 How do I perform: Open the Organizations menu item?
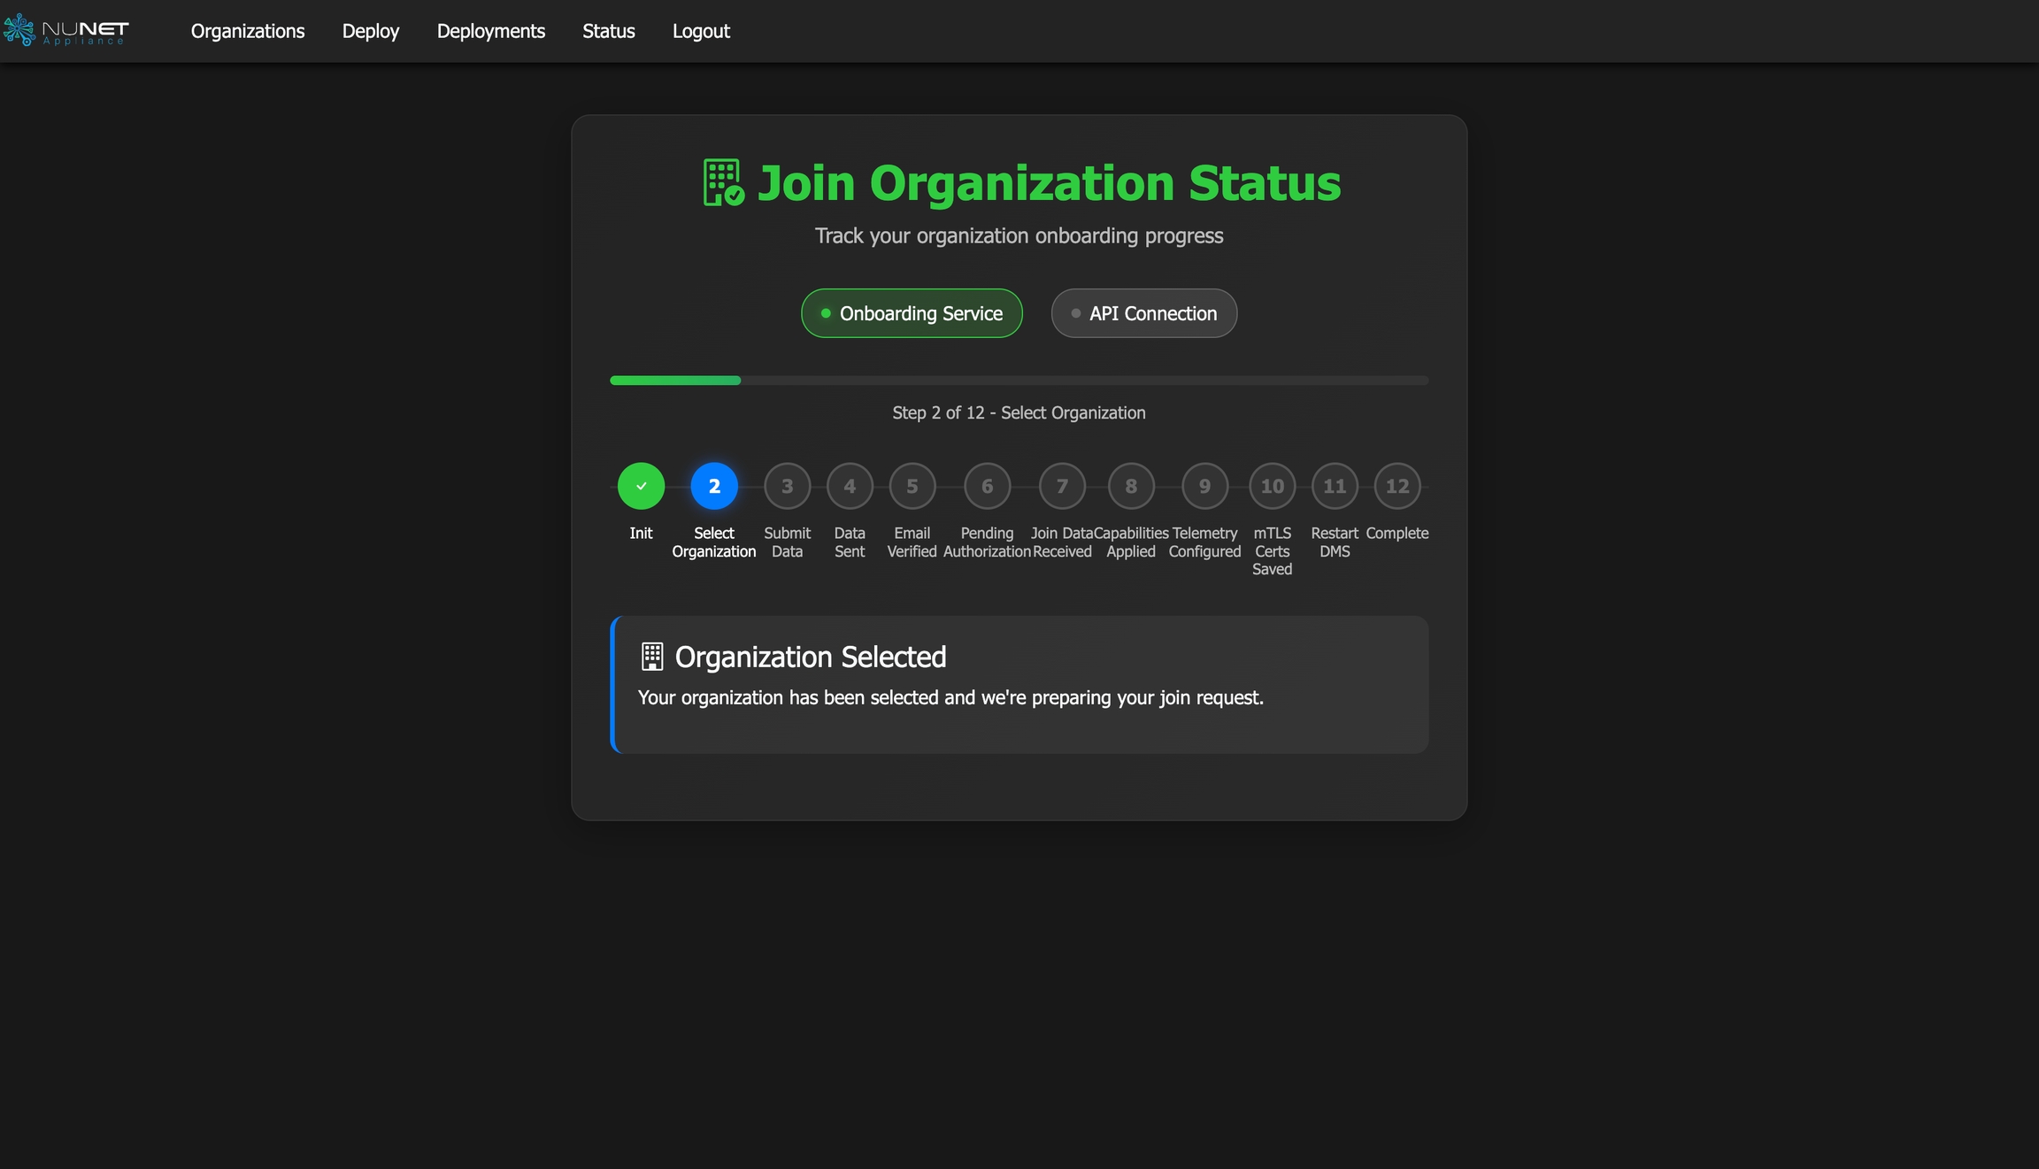[248, 31]
